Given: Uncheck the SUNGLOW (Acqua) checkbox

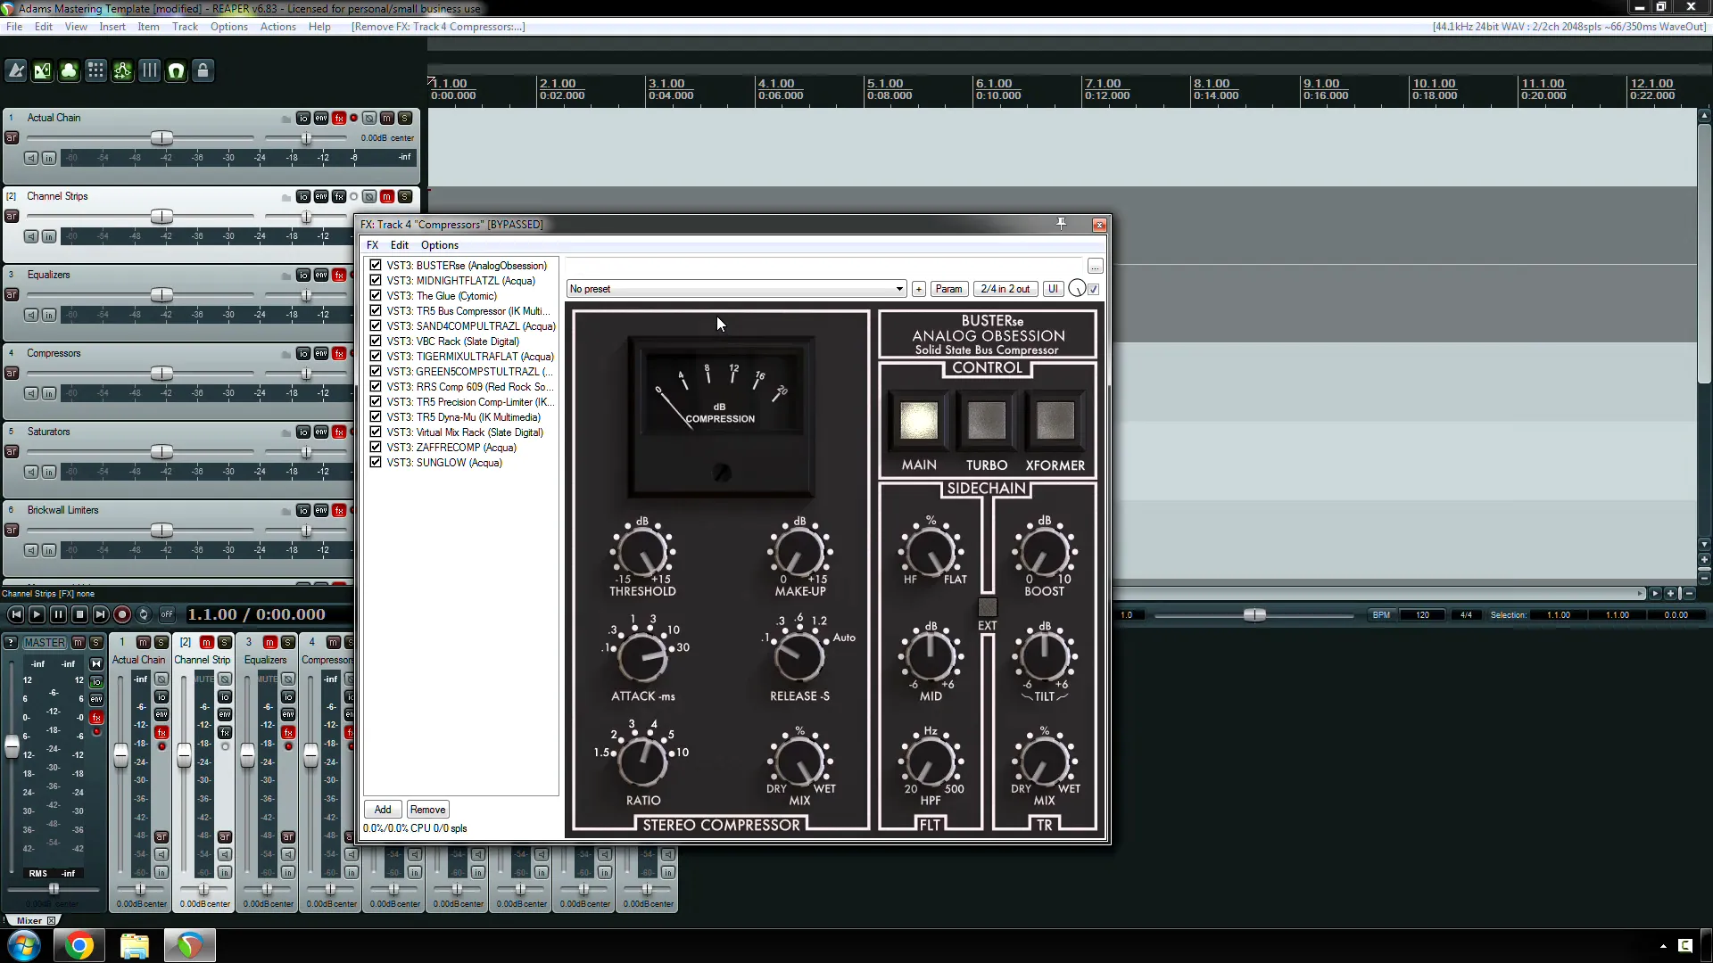Looking at the screenshot, I should click(376, 462).
